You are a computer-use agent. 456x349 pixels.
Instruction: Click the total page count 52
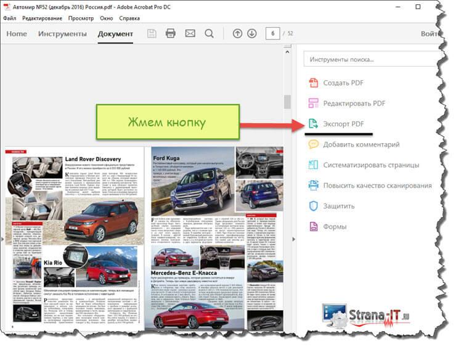pyautogui.click(x=290, y=33)
